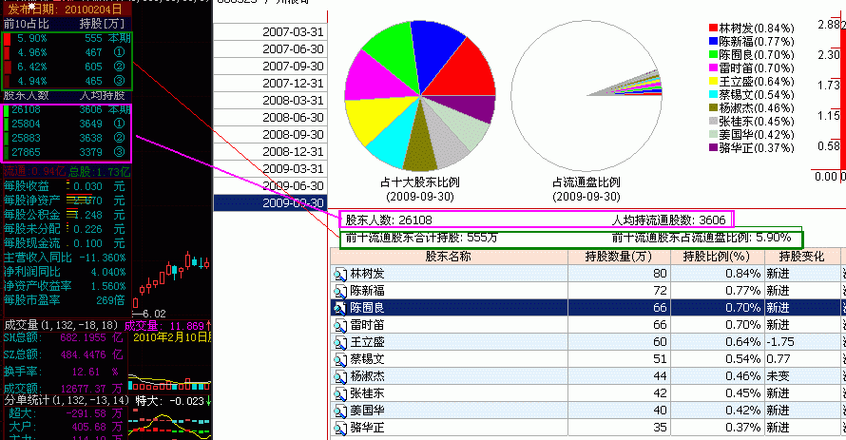Image resolution: width=846 pixels, height=440 pixels.
Task: Select the 2007-09-30 report date
Action: 270,67
